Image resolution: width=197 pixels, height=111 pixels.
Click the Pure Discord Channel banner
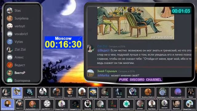point(140,80)
